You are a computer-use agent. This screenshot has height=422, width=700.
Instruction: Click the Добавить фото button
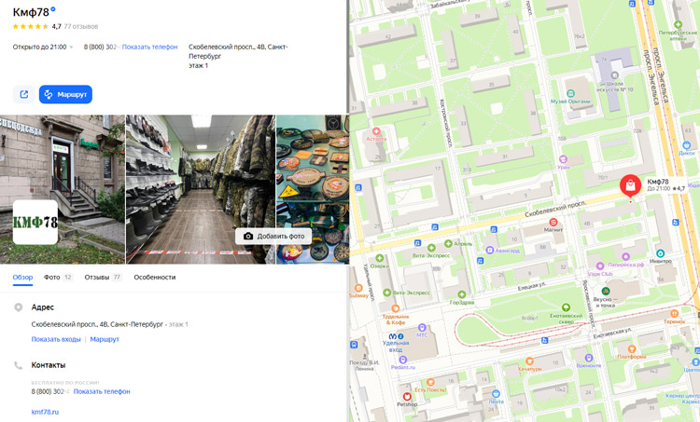coord(274,237)
